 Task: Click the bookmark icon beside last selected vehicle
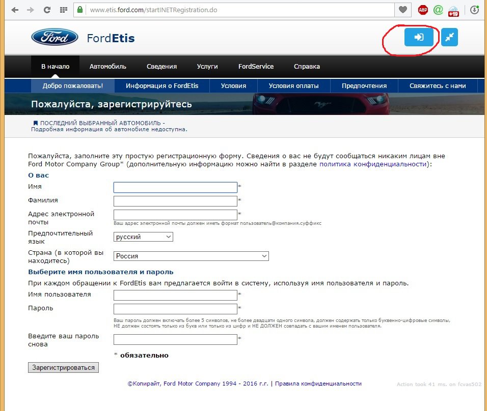point(36,123)
